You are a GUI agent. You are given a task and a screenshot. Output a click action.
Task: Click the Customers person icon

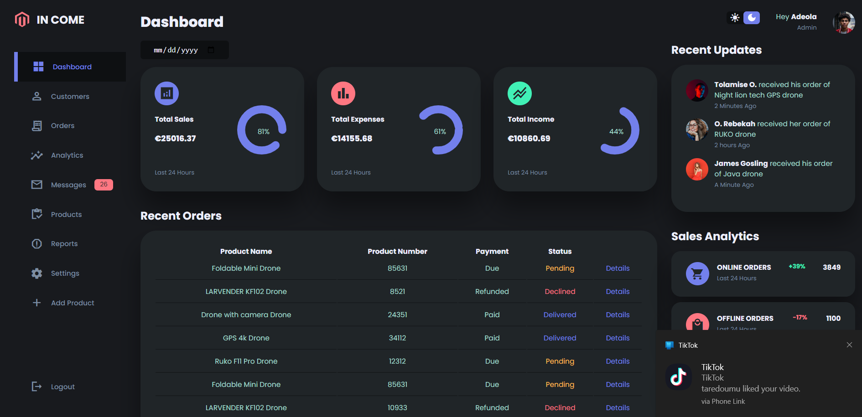pos(37,96)
